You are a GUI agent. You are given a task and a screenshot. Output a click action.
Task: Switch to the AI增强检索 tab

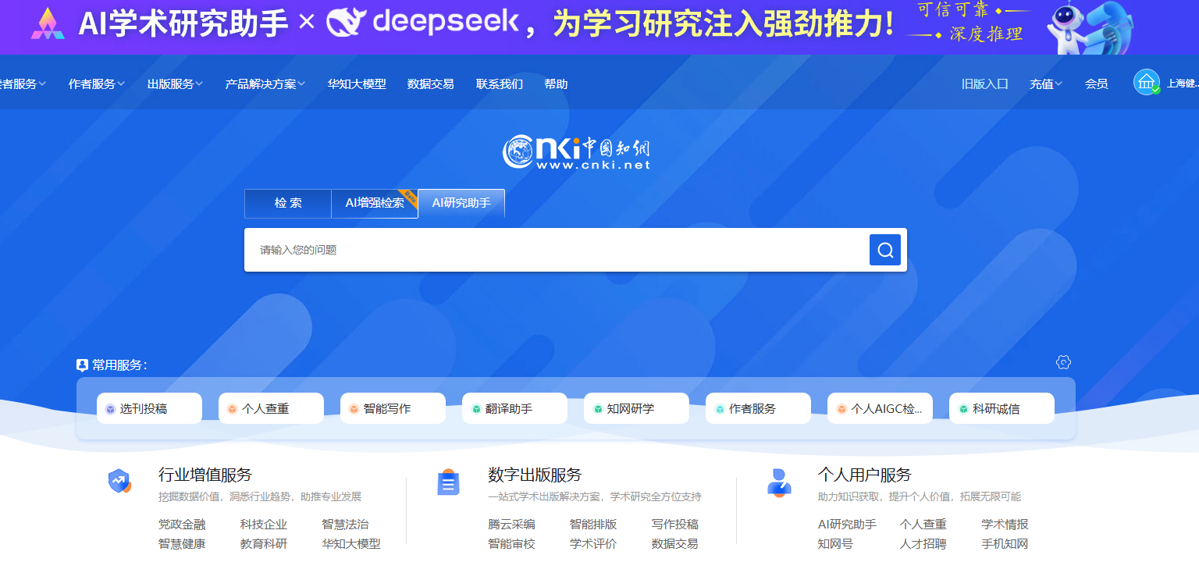(x=375, y=203)
